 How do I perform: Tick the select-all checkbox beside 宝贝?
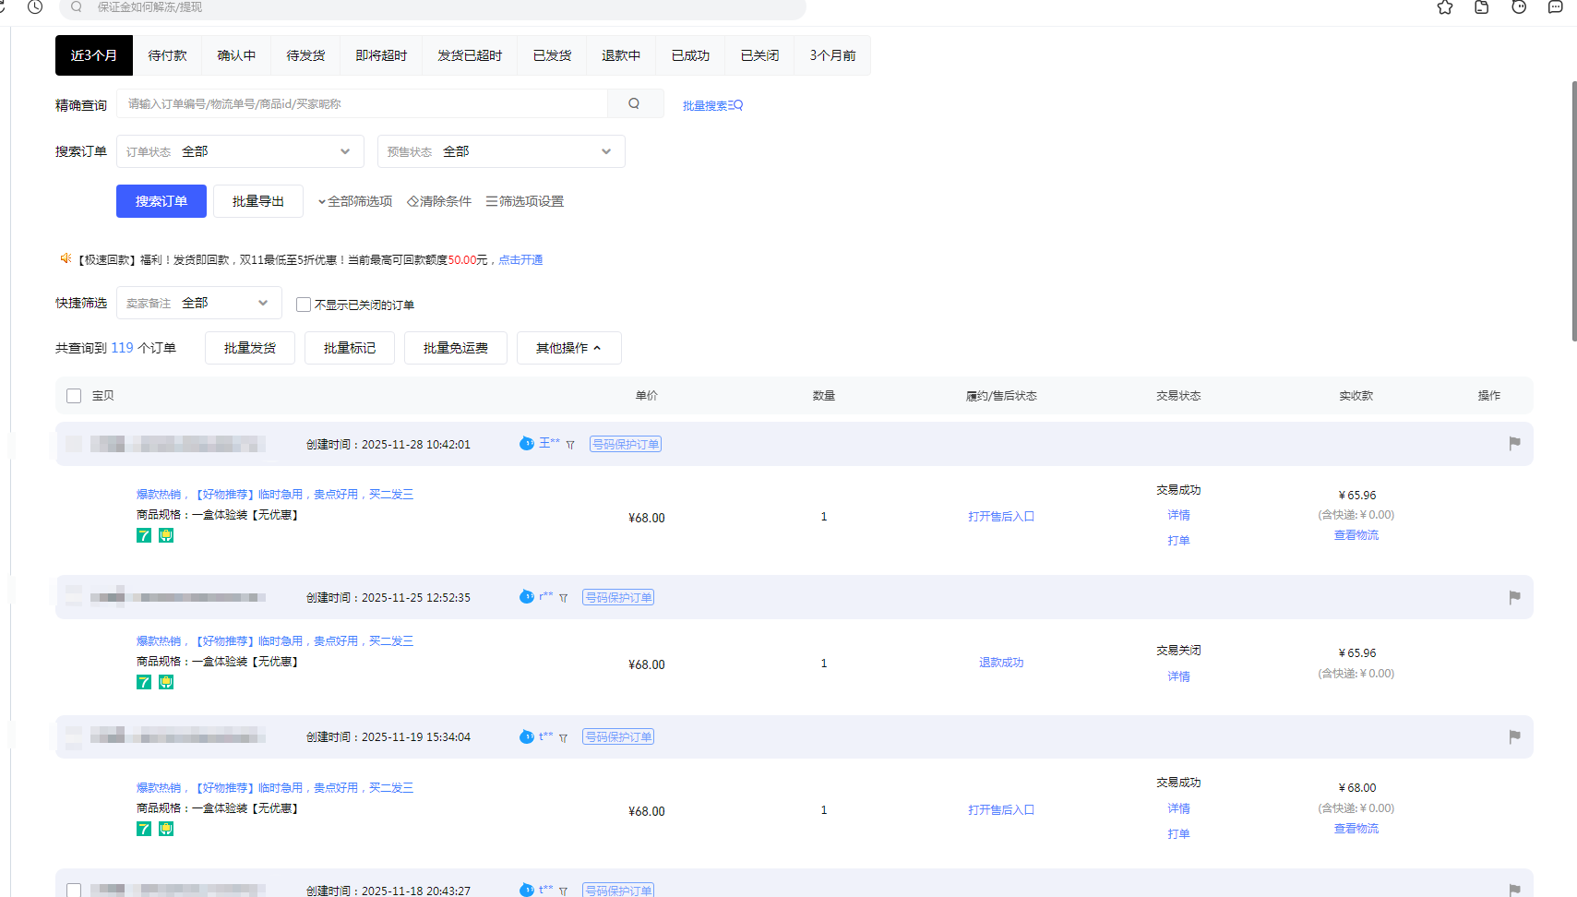tap(74, 396)
